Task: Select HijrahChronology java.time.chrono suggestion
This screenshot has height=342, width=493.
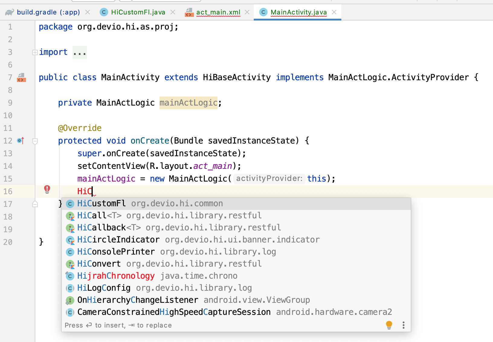Action: pyautogui.click(x=236, y=276)
